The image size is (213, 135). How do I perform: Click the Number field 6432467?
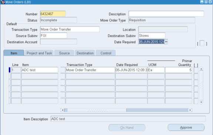[53, 14]
